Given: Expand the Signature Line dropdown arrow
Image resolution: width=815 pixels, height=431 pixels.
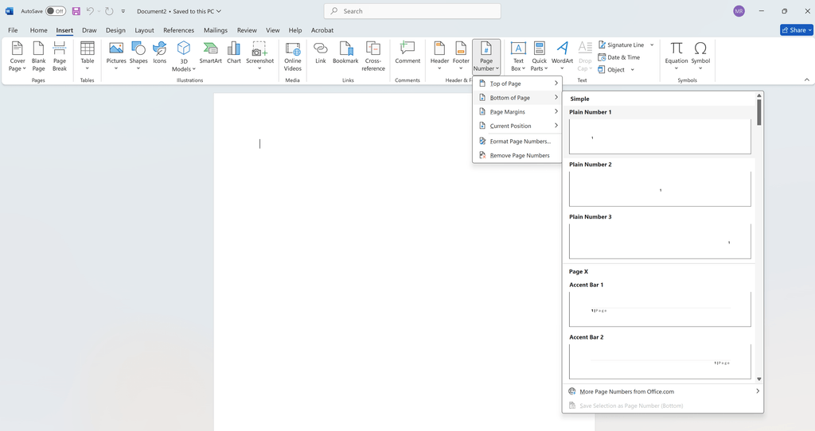Looking at the screenshot, I should click(x=652, y=45).
